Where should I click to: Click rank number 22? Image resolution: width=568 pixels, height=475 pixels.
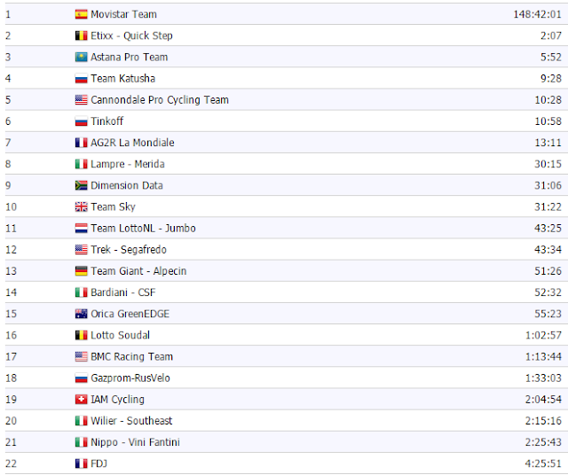point(11,463)
